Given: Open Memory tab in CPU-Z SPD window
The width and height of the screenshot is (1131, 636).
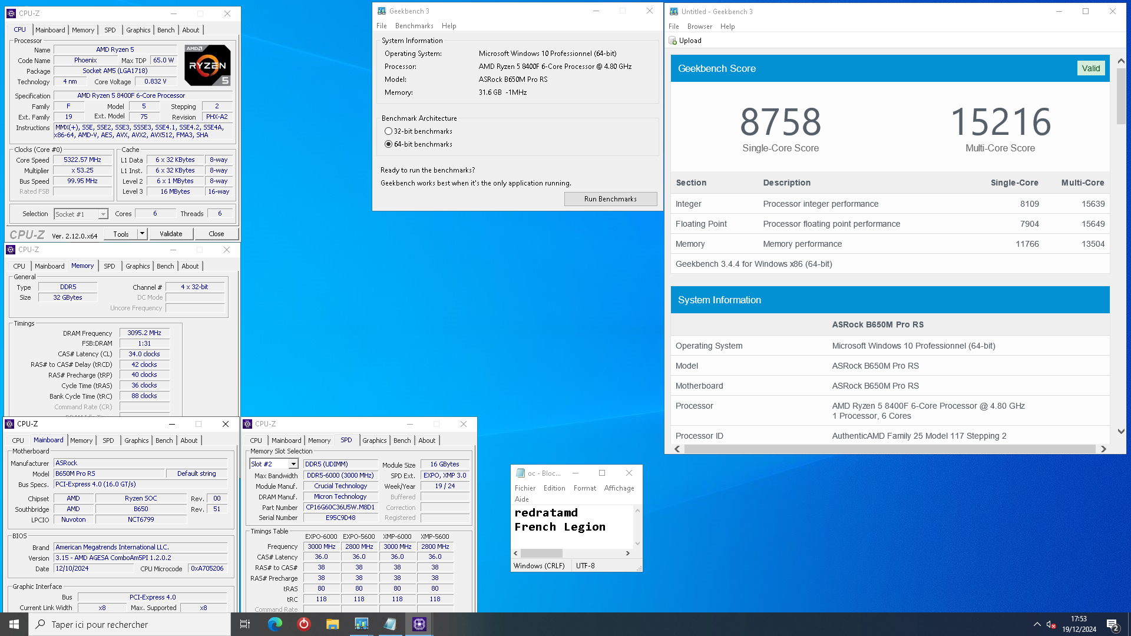Looking at the screenshot, I should (319, 440).
